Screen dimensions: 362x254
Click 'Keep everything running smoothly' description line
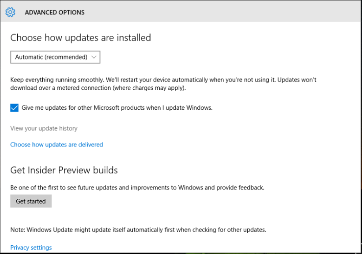tap(163, 80)
